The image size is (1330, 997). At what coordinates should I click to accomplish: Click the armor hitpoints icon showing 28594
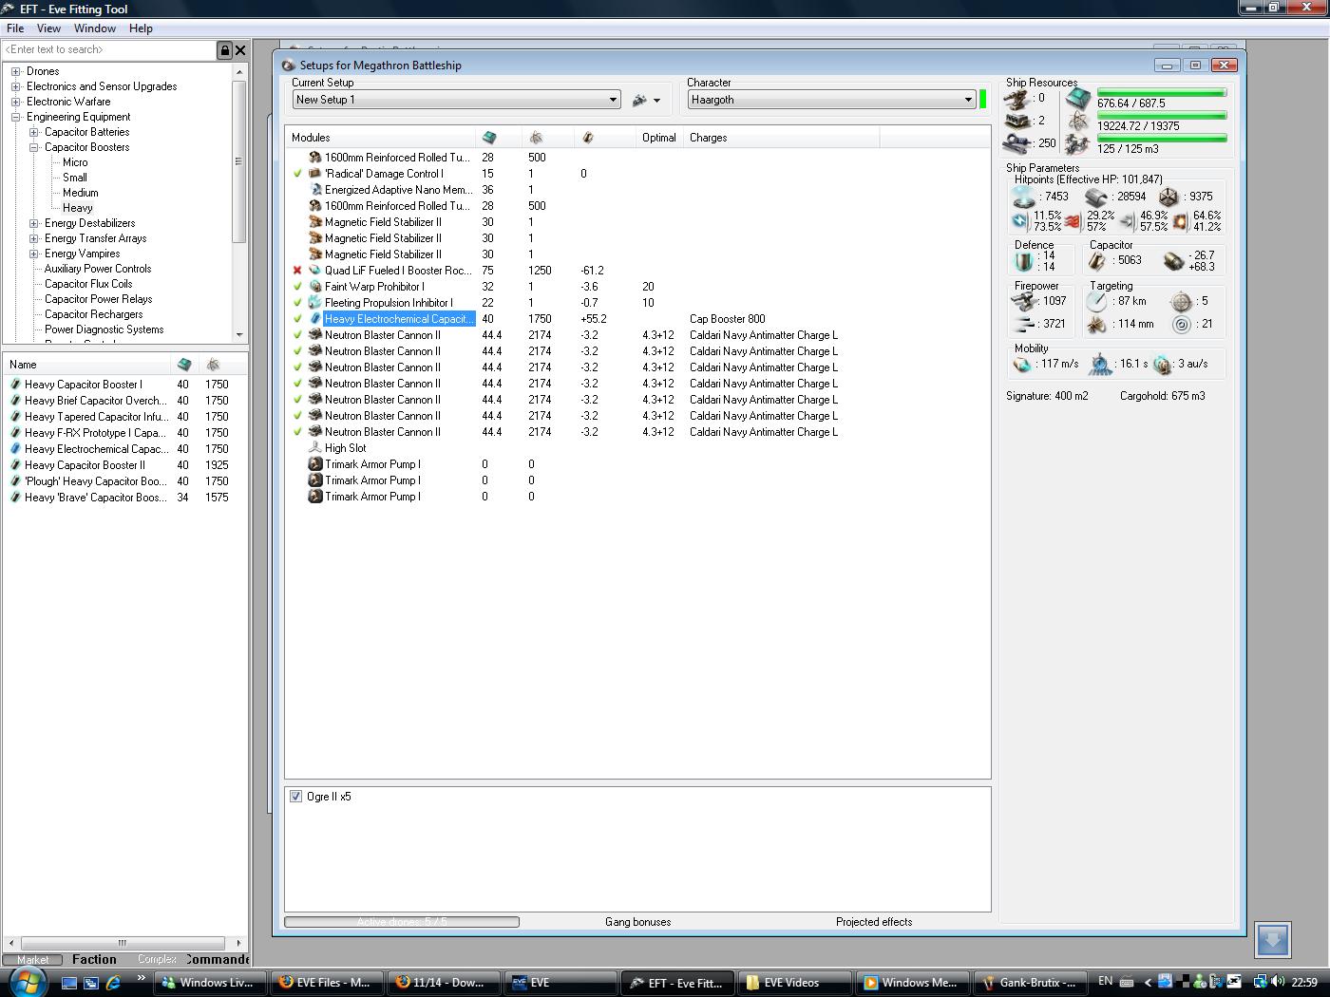point(1096,197)
